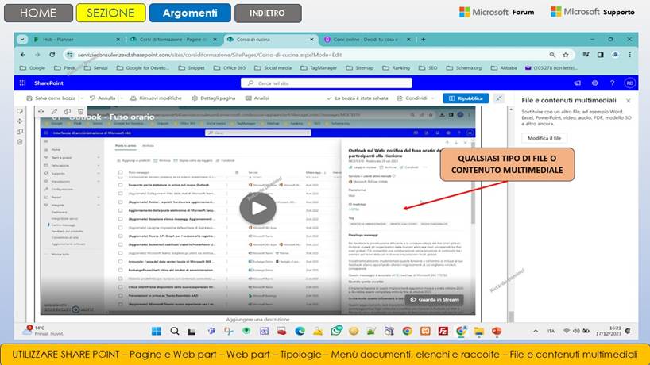Click the page vertical scrollbar

[511, 213]
